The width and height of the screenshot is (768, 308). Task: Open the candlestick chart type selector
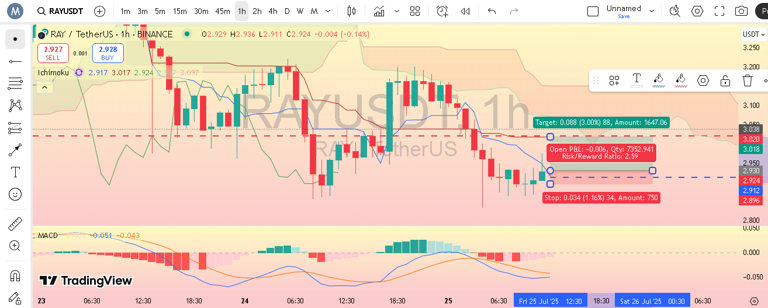(x=351, y=11)
